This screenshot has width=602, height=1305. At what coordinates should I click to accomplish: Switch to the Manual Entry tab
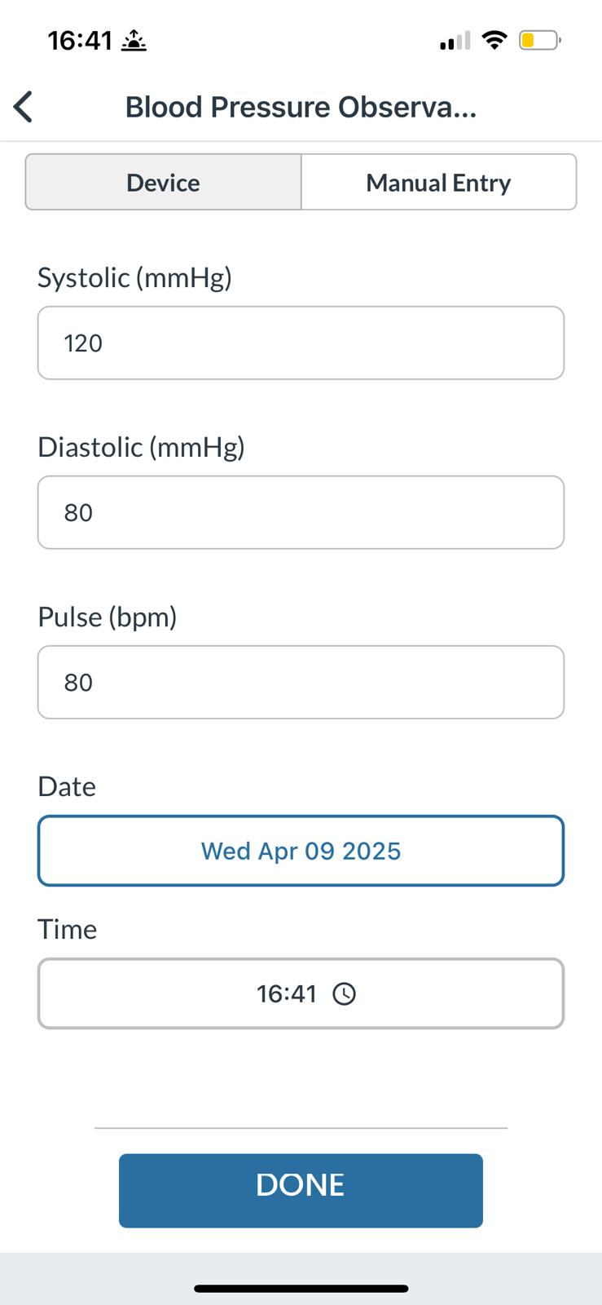tap(438, 182)
